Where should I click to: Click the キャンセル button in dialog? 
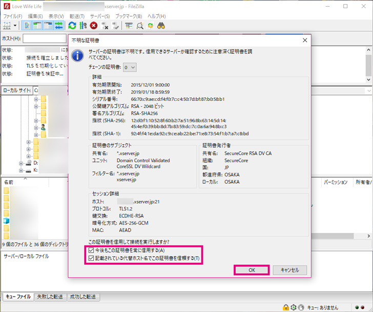pyautogui.click(x=289, y=270)
